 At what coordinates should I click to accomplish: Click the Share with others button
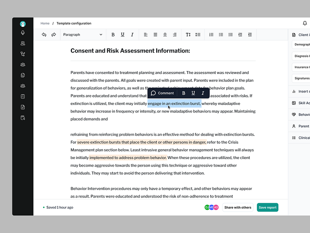coord(237,207)
